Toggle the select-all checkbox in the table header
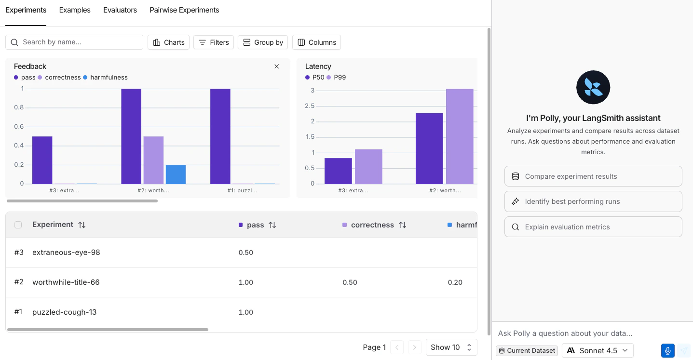This screenshot has width=693, height=360. (18, 225)
